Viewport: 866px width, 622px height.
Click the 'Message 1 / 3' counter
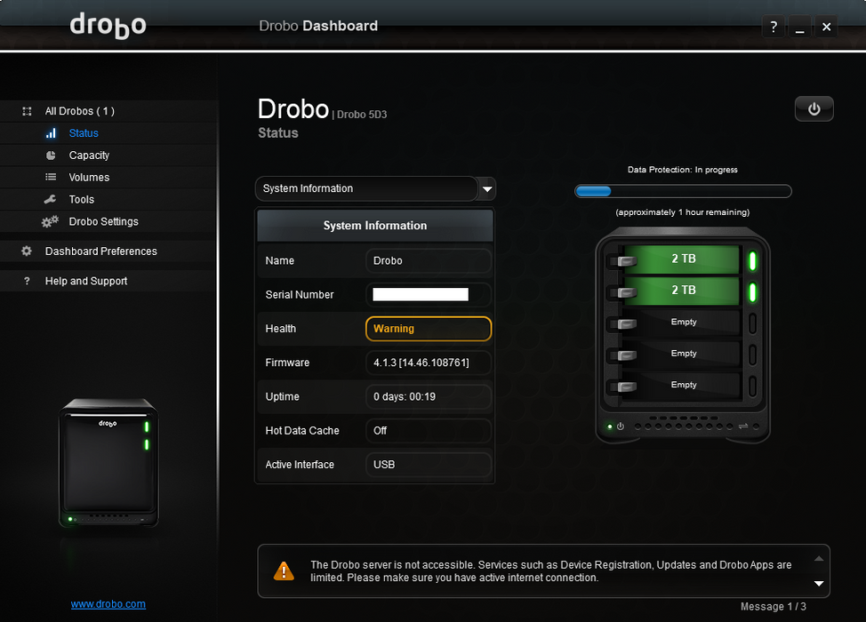[774, 607]
